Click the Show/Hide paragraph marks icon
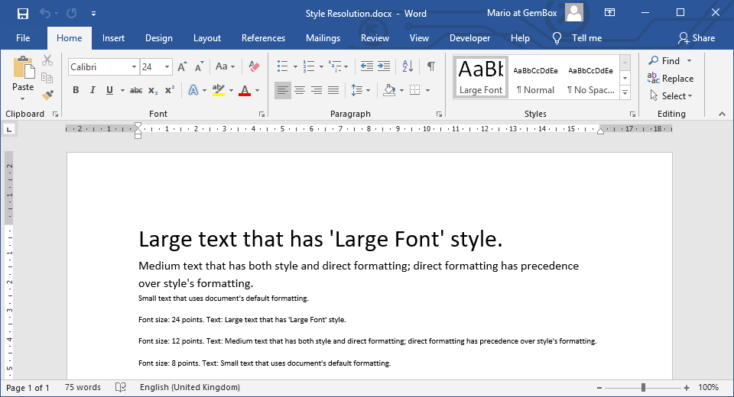Screen dimensions: 734x397 pyautogui.click(x=431, y=67)
